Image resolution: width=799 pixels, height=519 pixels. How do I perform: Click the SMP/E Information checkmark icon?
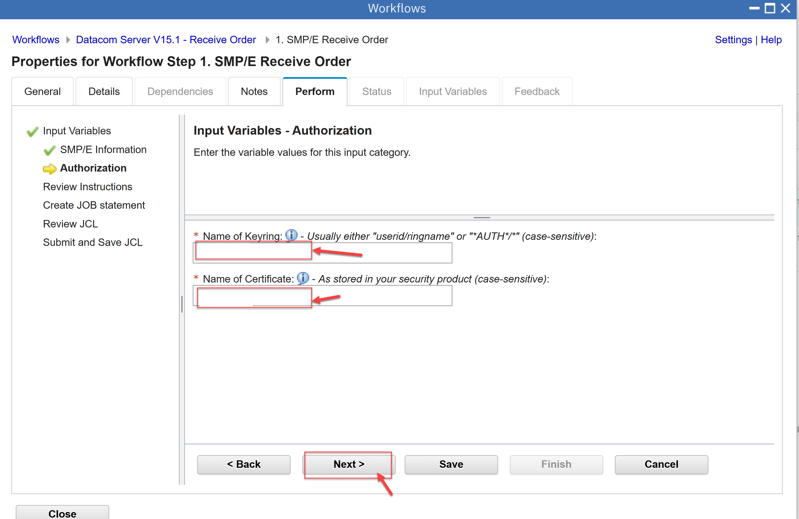coord(49,150)
